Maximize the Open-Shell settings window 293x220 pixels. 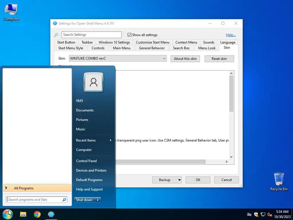(x=223, y=23)
